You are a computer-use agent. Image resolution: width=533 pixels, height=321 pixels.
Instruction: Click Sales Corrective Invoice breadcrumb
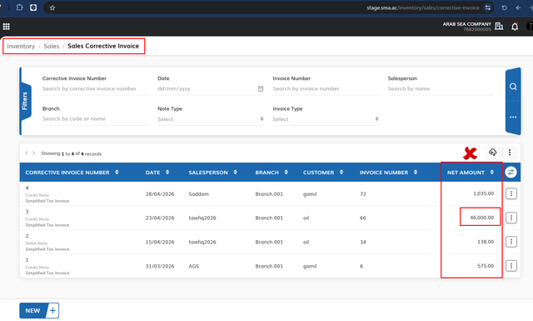point(103,46)
